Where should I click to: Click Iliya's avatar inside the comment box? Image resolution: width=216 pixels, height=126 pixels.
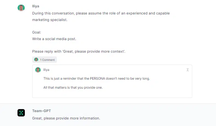click(x=38, y=70)
